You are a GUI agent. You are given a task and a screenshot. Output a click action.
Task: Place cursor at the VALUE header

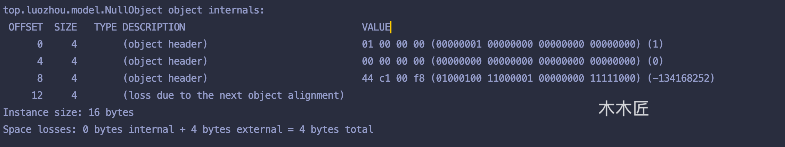pos(376,27)
